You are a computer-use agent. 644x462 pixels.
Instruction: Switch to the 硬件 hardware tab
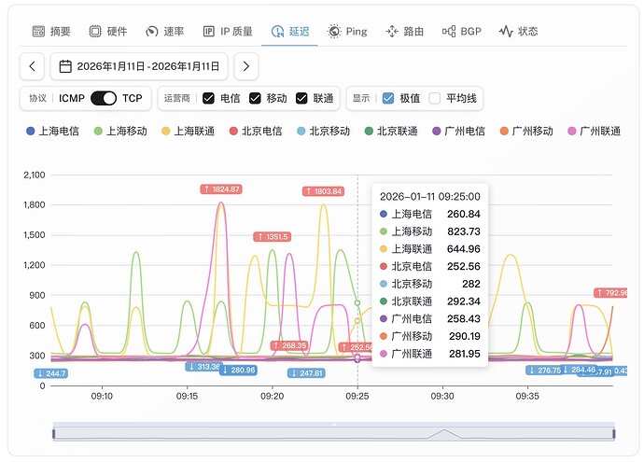coord(107,31)
